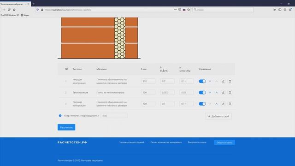Edit layer 1 with pencil icon
This screenshot has width=295, height=166.
[223, 81]
